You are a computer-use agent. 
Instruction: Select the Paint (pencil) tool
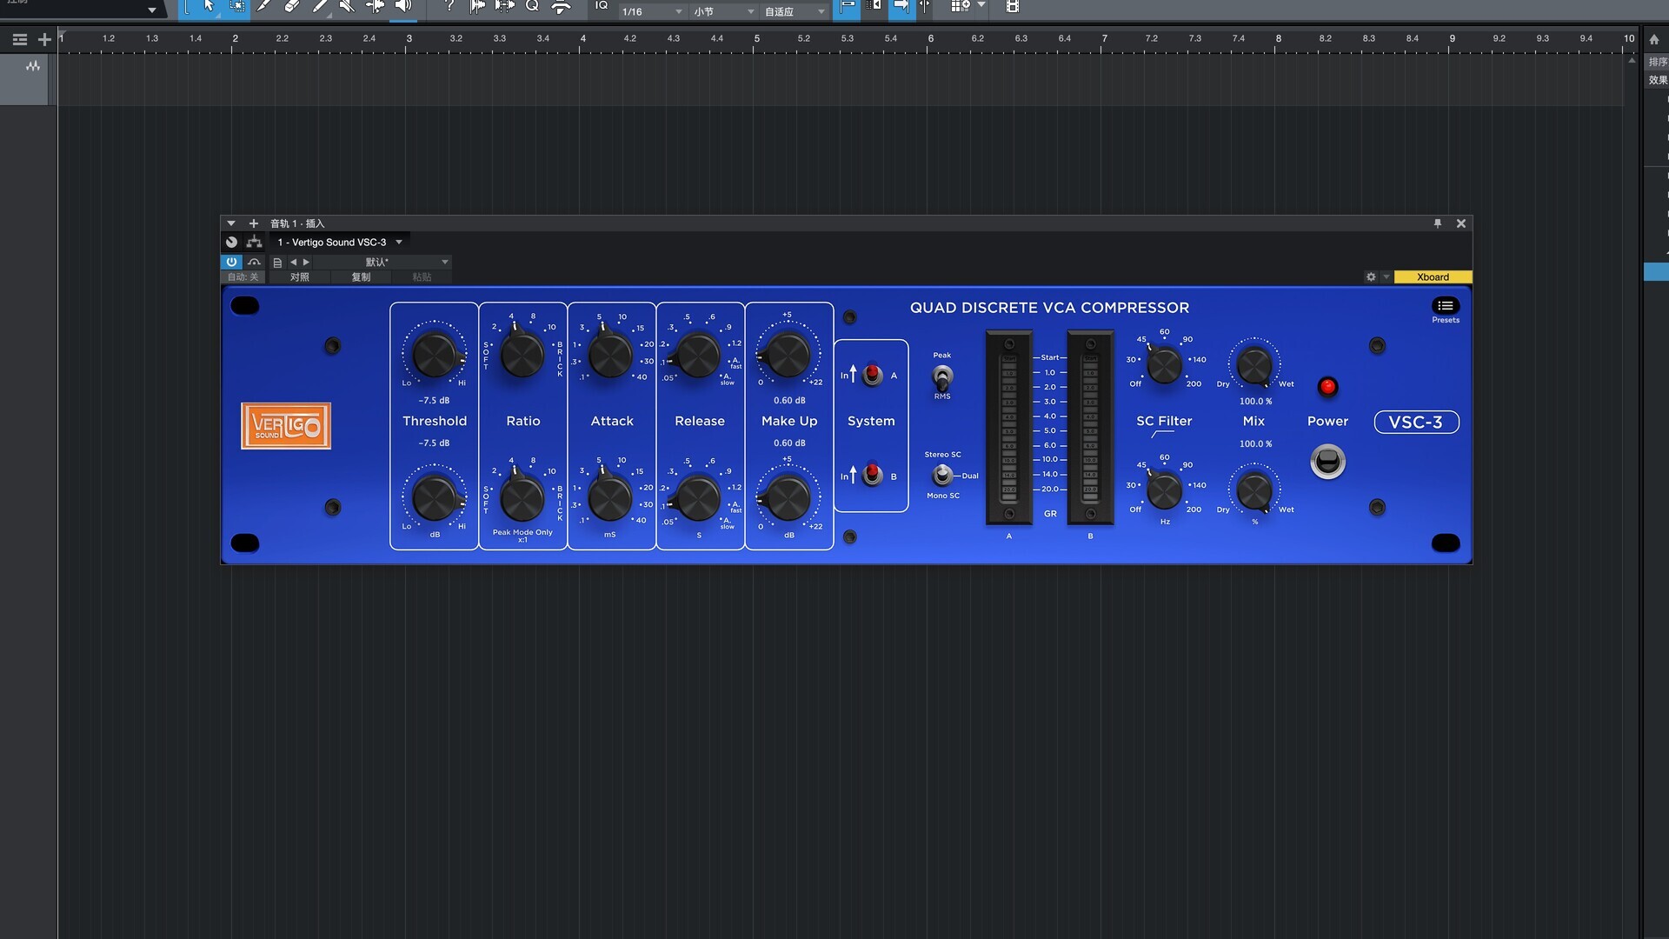pyautogui.click(x=320, y=6)
